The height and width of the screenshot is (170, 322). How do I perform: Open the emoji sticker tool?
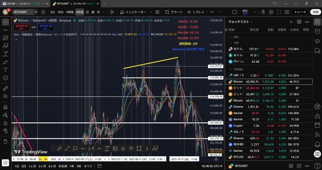(5, 77)
